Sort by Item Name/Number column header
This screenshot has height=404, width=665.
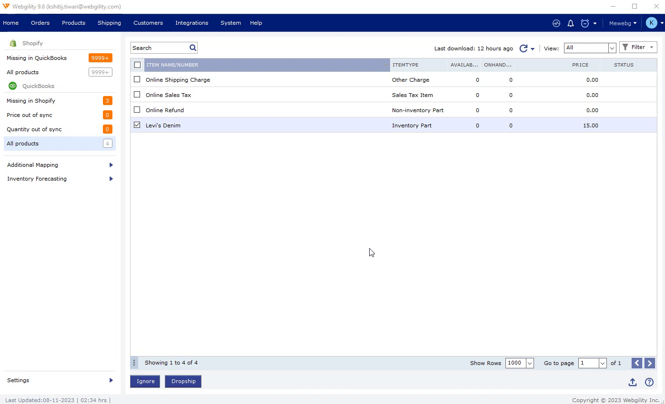click(x=267, y=65)
